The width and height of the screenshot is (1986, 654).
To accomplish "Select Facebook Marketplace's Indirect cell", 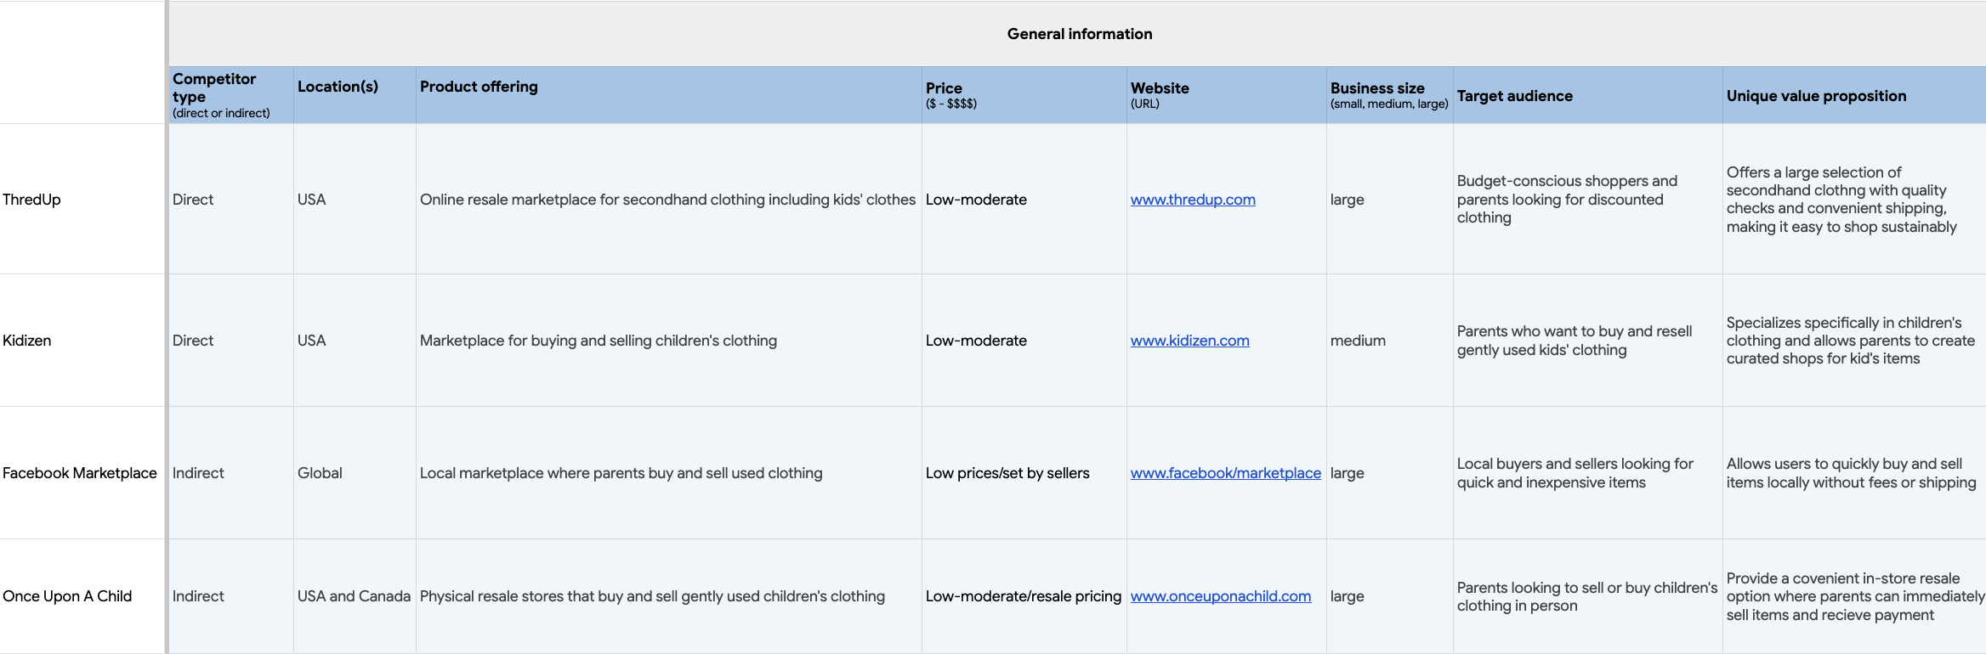I will [231, 473].
